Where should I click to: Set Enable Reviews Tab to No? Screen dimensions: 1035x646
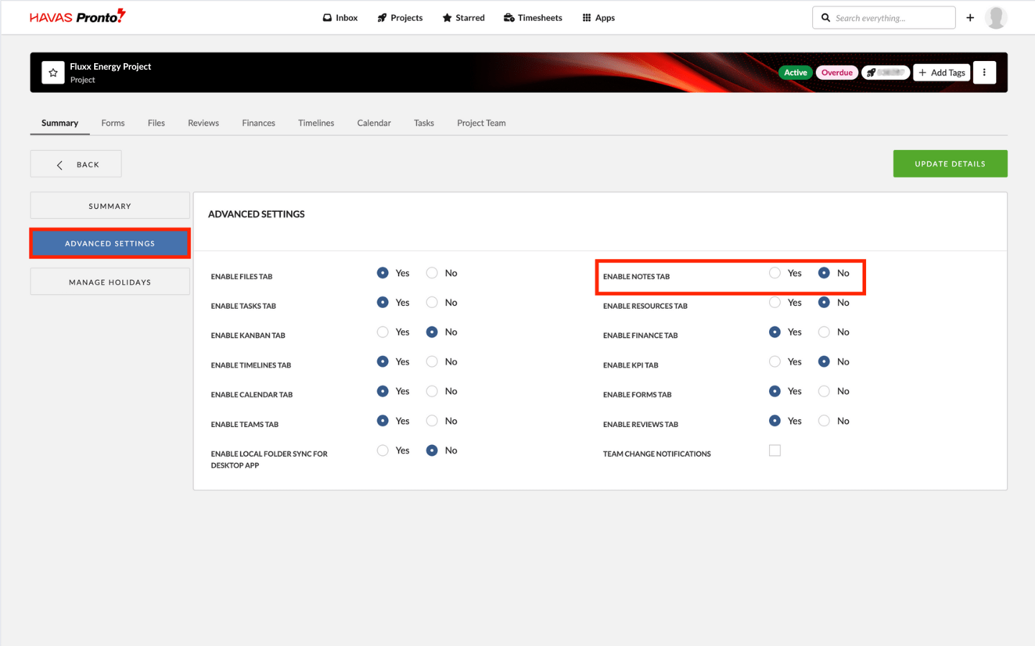(824, 421)
